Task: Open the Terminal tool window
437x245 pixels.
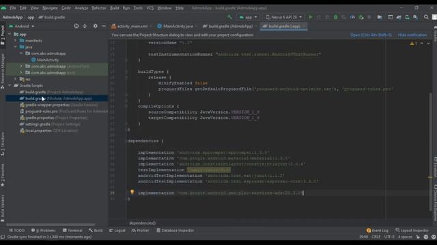Action: [72, 231]
